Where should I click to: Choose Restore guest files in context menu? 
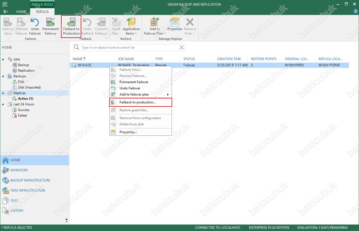[x=141, y=110]
